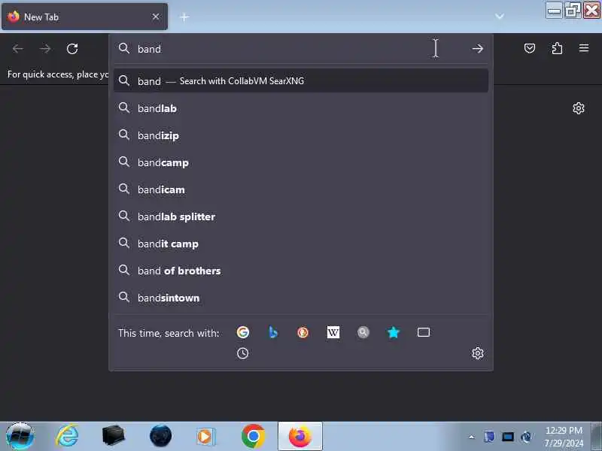Show hidden system tray icons
Viewport: 602px width, 451px height.
[472, 437]
